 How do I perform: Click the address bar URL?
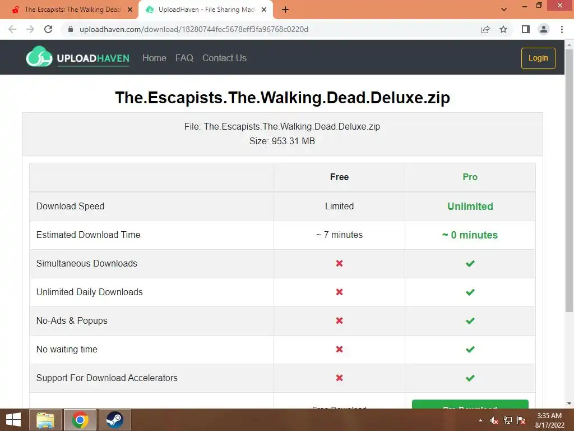193,29
